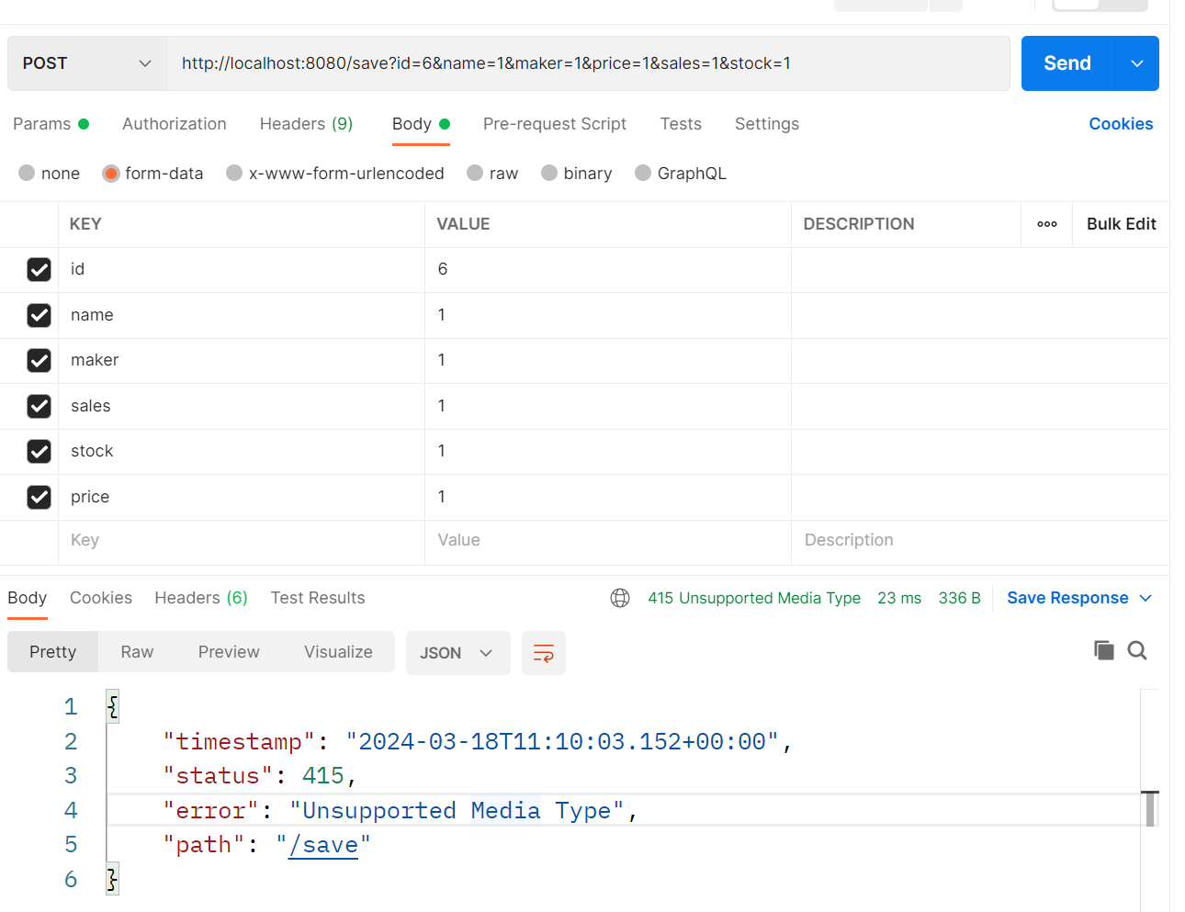Expand Save Response chevron menu
1185x912 pixels.
click(1145, 598)
